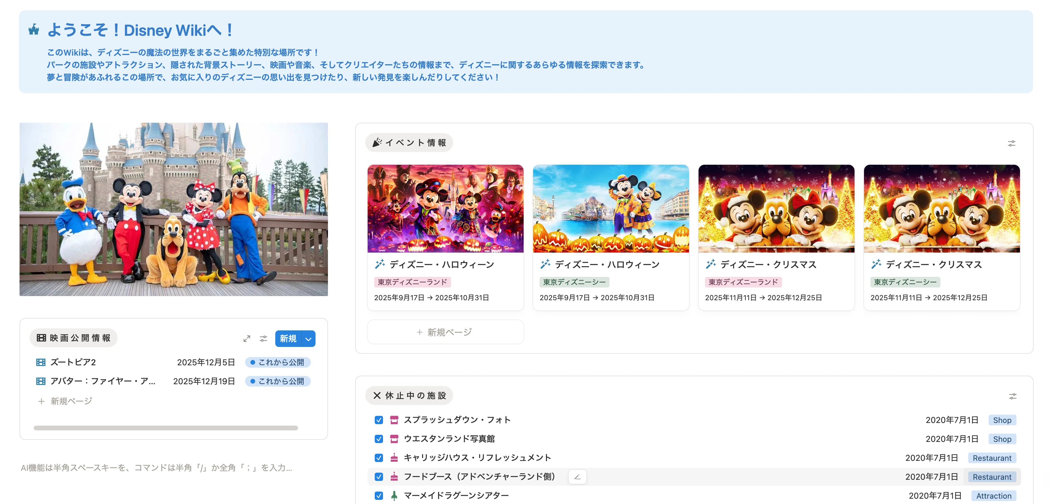This screenshot has height=504, width=1049.
Task: Click rocket icon for マーメイドラグーンシアター
Action: tap(394, 495)
